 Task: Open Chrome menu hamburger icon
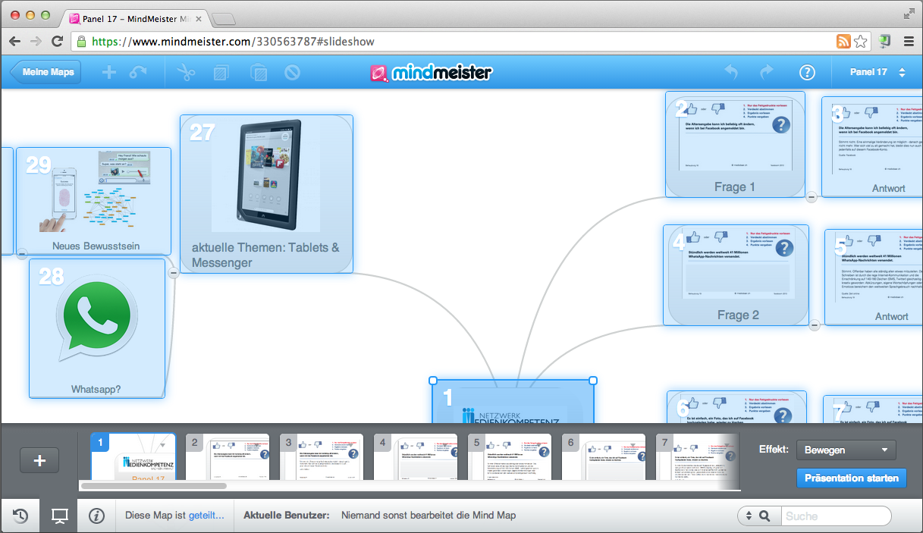coord(909,42)
